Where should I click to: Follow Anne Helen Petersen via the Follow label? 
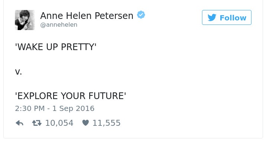(x=233, y=18)
